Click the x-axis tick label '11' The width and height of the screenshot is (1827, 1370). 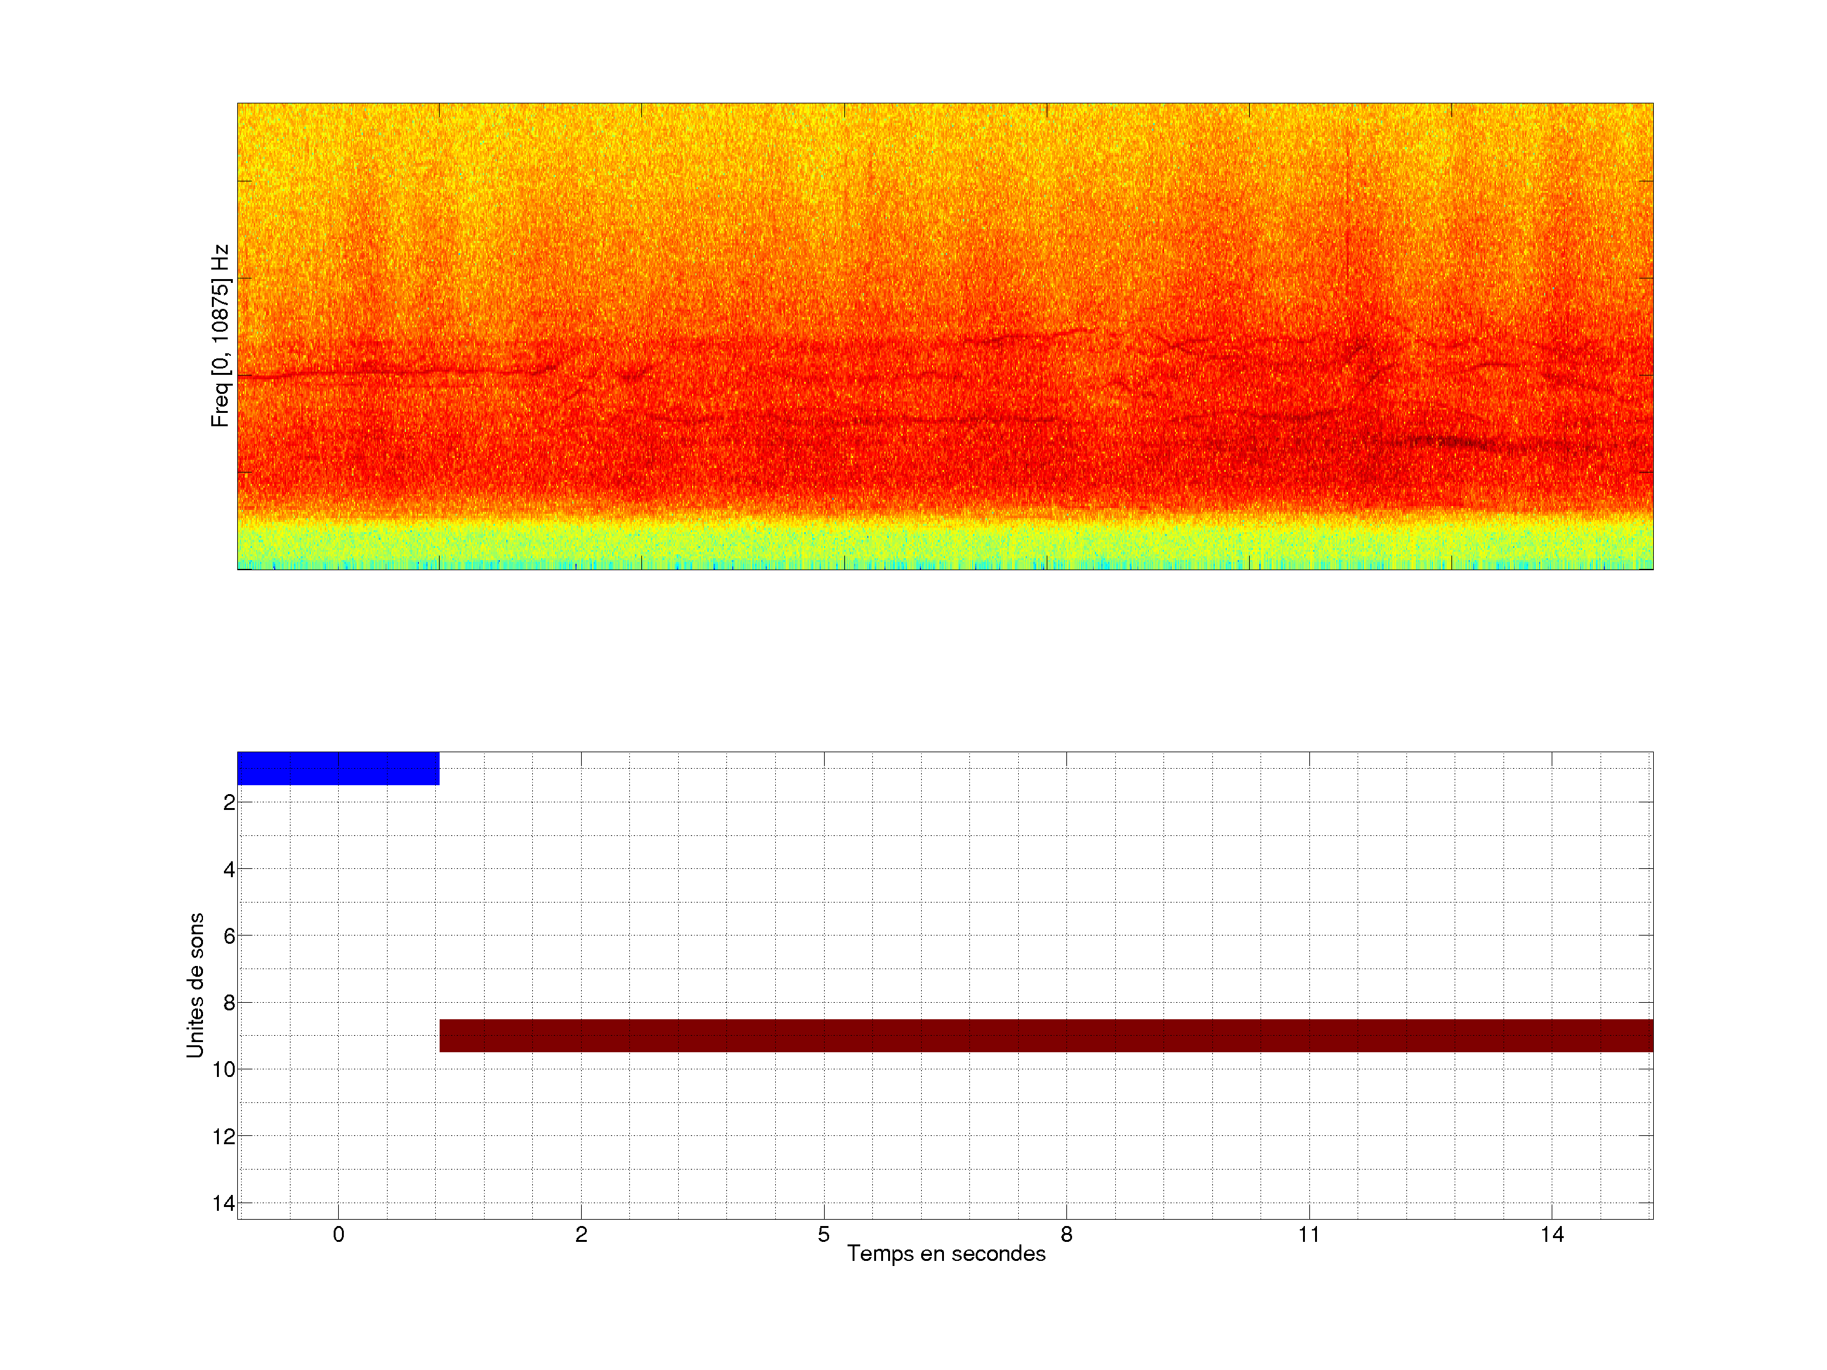tap(1308, 1234)
